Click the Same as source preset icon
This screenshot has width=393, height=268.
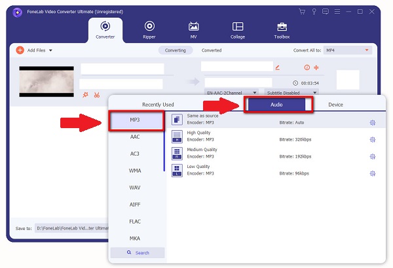[x=177, y=120]
